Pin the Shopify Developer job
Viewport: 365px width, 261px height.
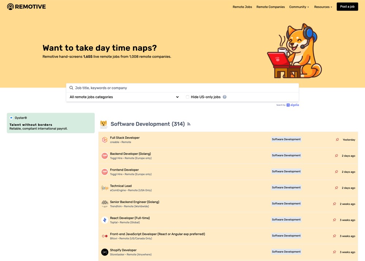click(x=334, y=252)
